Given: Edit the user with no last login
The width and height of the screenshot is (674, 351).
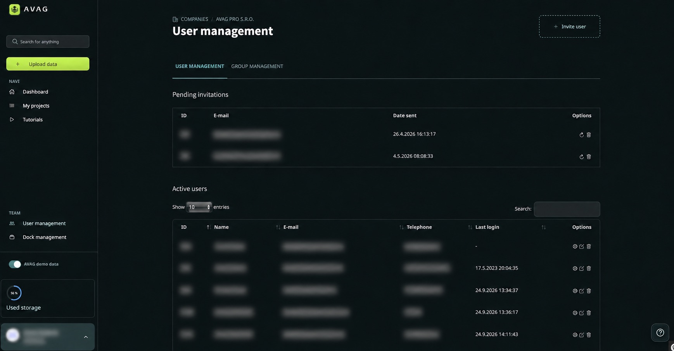Looking at the screenshot, I should pos(582,246).
